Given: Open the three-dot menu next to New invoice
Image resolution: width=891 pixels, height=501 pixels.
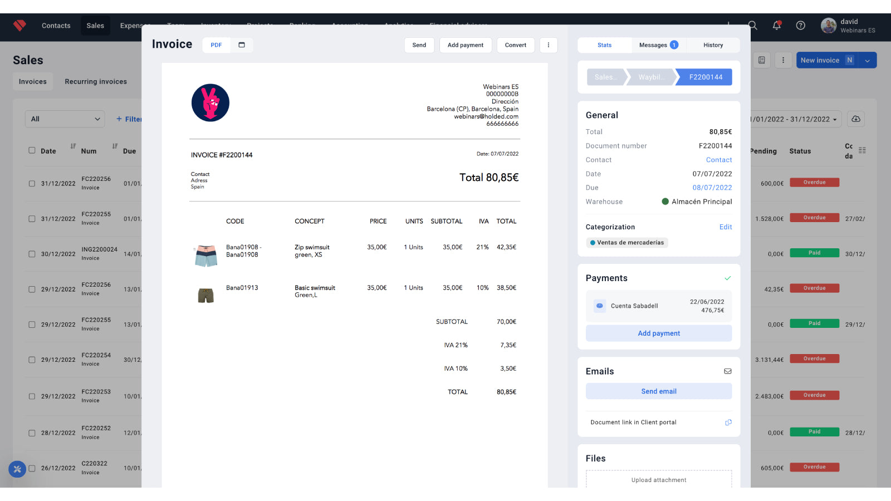Looking at the screenshot, I should pos(784,60).
